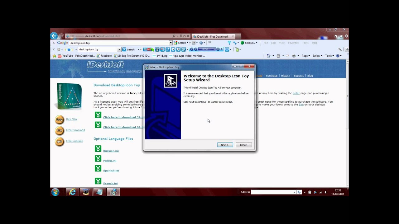
Task: Click the network signal icon in the system tray
Action: point(320,192)
